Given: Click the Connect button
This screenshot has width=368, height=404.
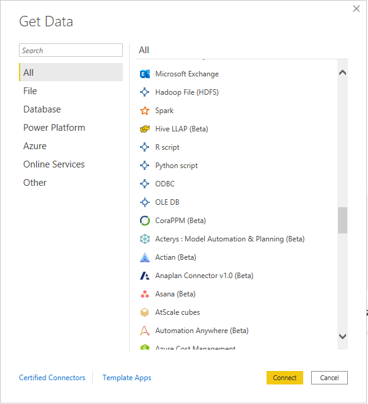Looking at the screenshot, I should tap(284, 378).
